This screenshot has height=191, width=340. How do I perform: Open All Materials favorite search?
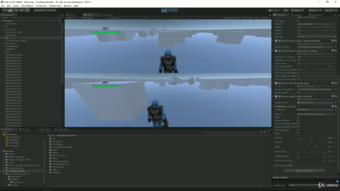tap(14, 137)
